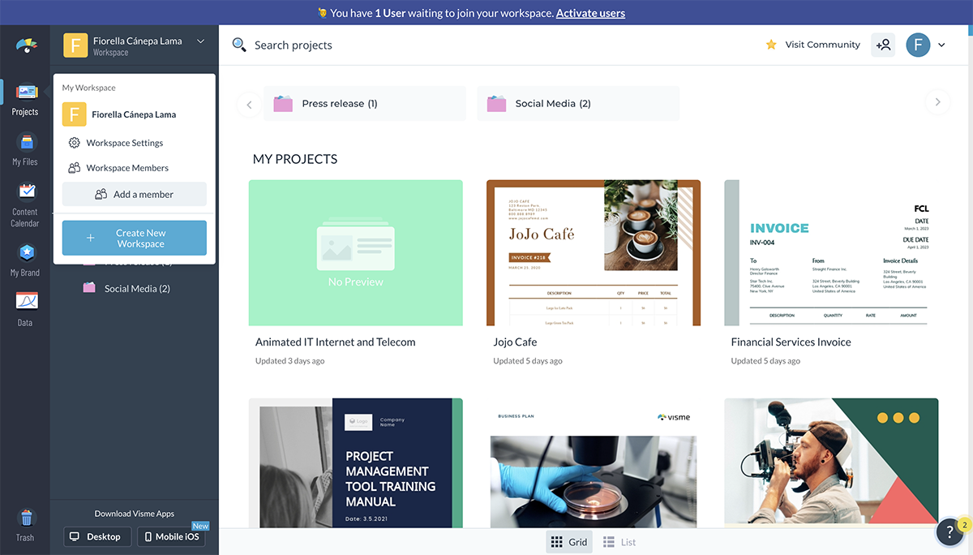The image size is (973, 555).
Task: Collapse the Fiorella Cánepa Lama workspace dropdown
Action: (x=200, y=42)
